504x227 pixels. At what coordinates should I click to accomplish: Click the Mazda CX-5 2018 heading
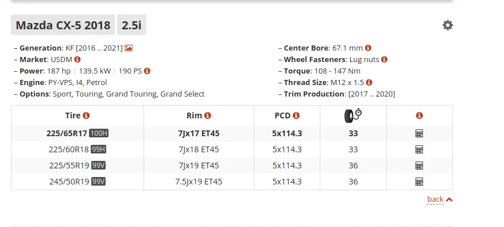pyautogui.click(x=63, y=25)
